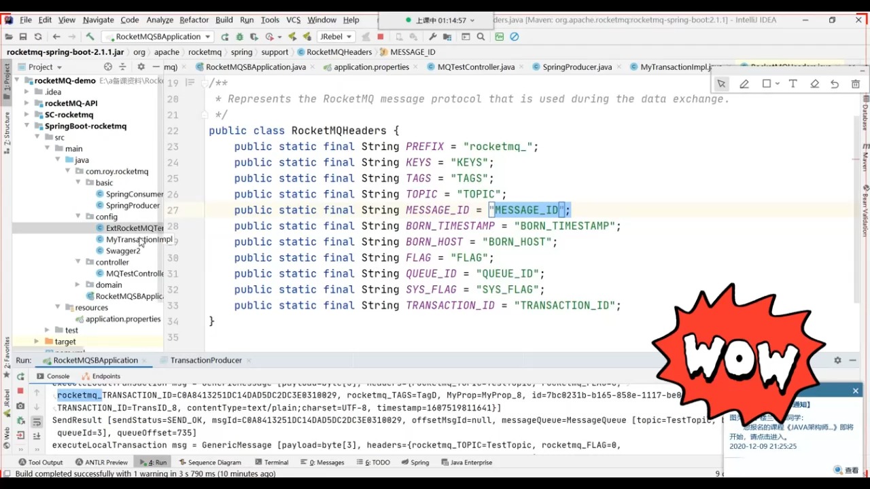Select the text annotation tool
Screen dimensions: 870x489
pyautogui.click(x=793, y=84)
